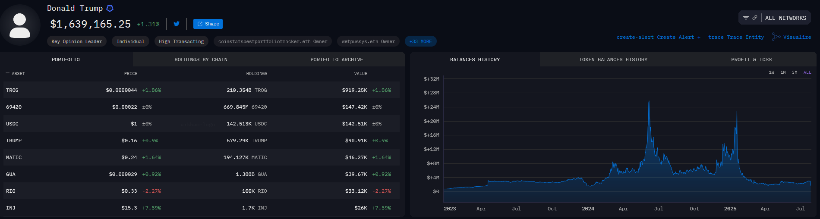
Task: Click the GUA asset row name
Action: tap(11, 174)
